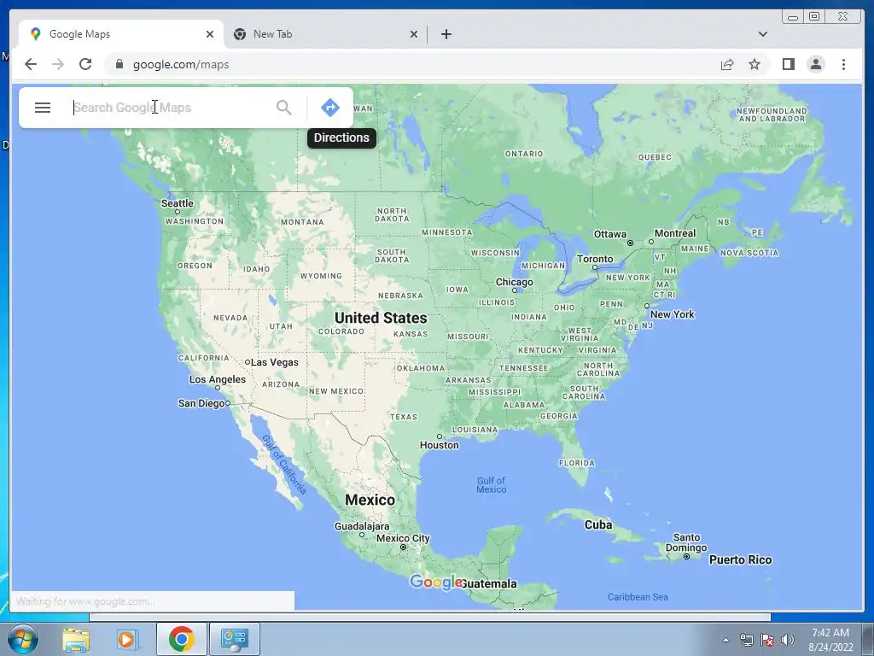The height and width of the screenshot is (656, 874).
Task: Open the Windows Start menu
Action: tap(22, 639)
